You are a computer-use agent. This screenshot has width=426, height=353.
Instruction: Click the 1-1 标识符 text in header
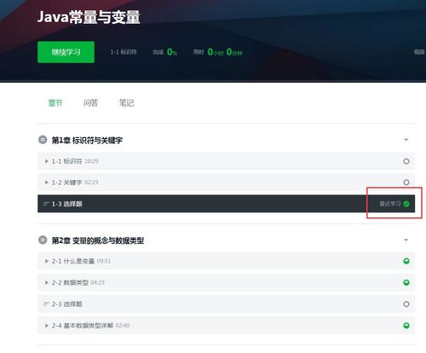124,52
